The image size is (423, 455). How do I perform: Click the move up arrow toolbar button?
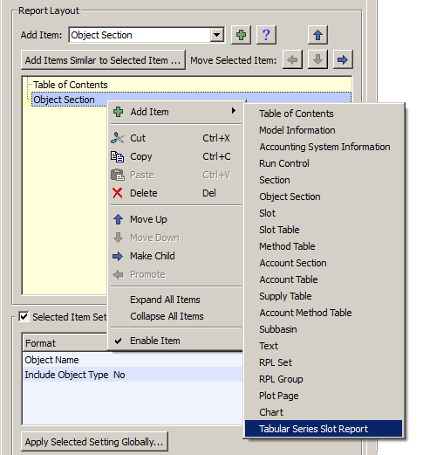point(317,35)
